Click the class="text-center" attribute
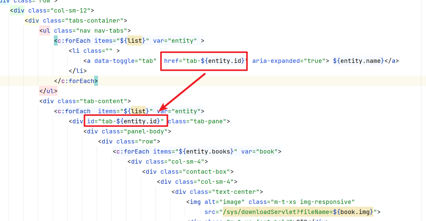 pos(225,192)
